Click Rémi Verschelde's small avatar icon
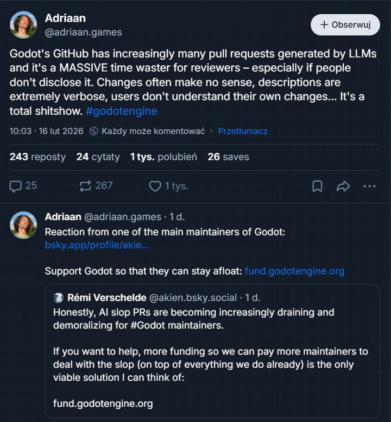Screen dimensions: 391x422 [x=59, y=297]
